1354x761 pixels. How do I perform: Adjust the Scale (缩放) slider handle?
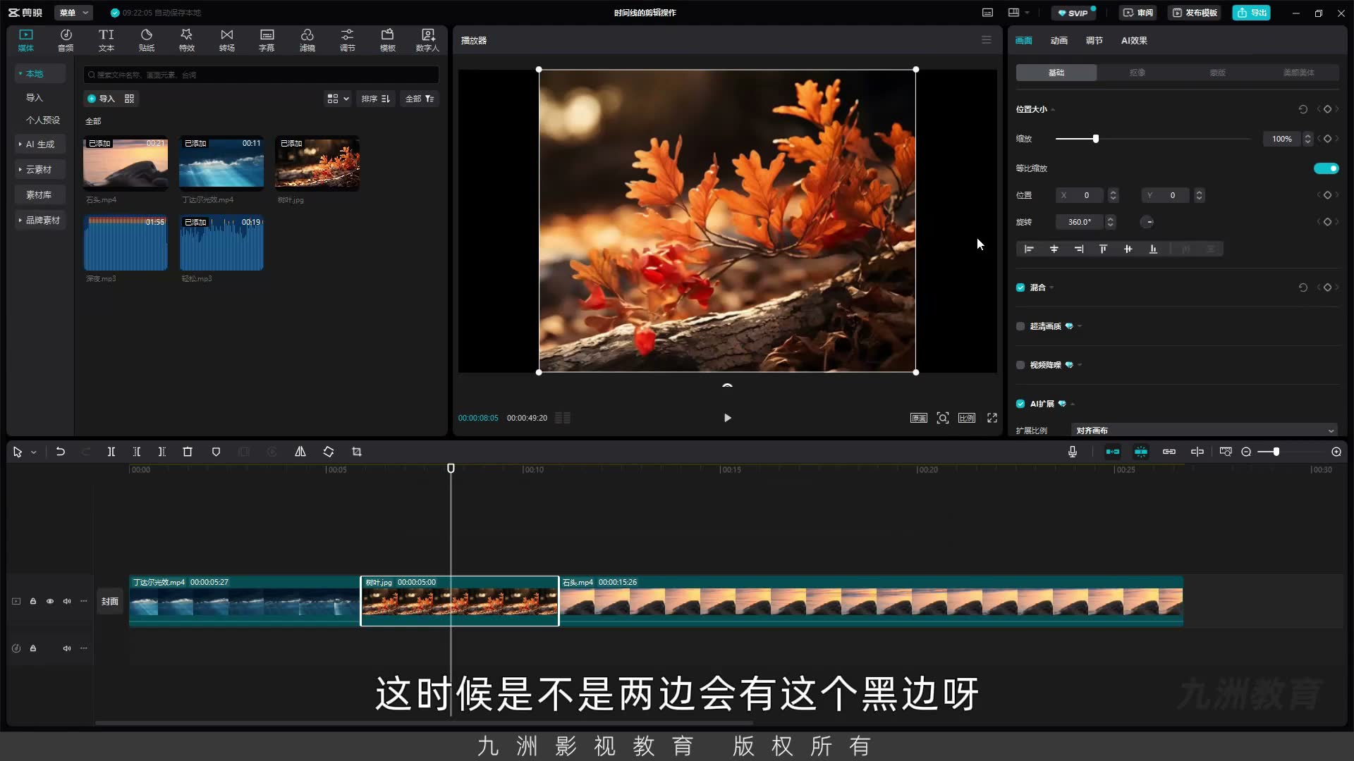[x=1095, y=139]
